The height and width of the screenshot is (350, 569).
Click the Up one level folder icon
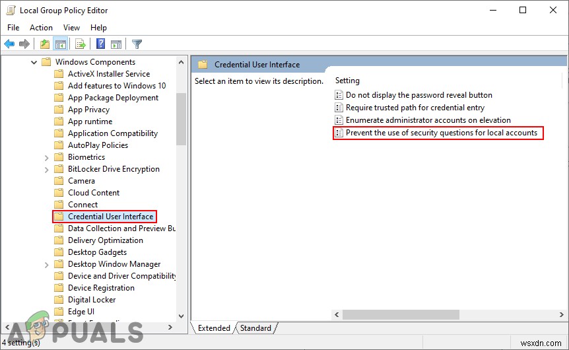(x=45, y=44)
